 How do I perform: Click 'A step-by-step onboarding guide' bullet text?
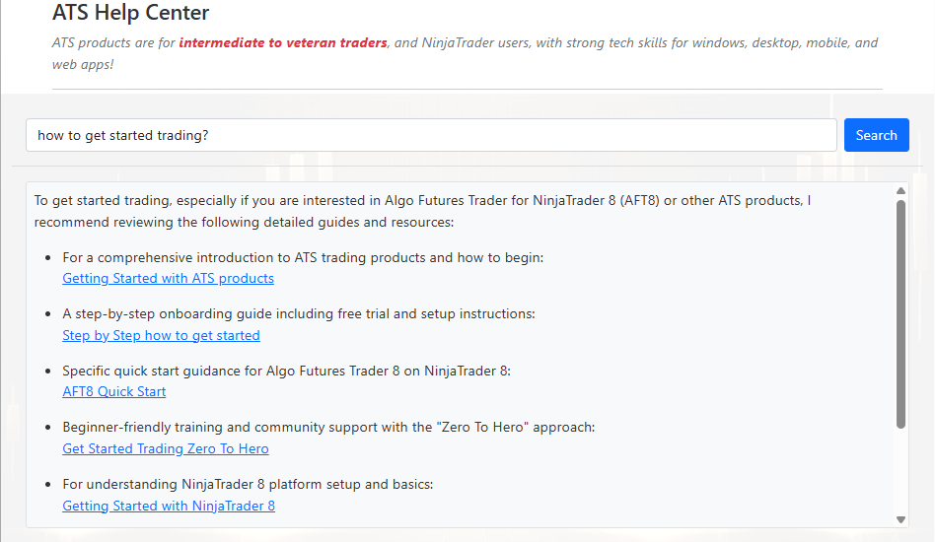299,314
